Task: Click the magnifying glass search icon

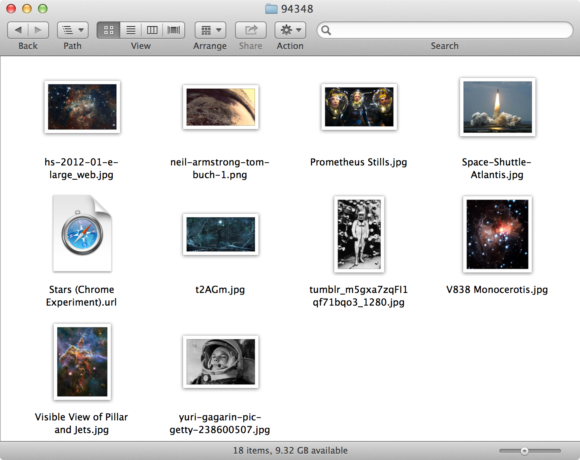Action: click(x=326, y=30)
